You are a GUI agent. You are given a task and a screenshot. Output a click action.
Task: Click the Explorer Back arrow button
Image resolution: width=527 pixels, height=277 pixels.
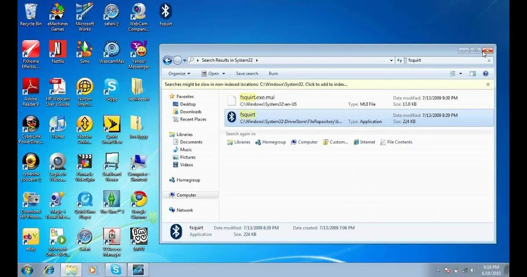click(167, 60)
